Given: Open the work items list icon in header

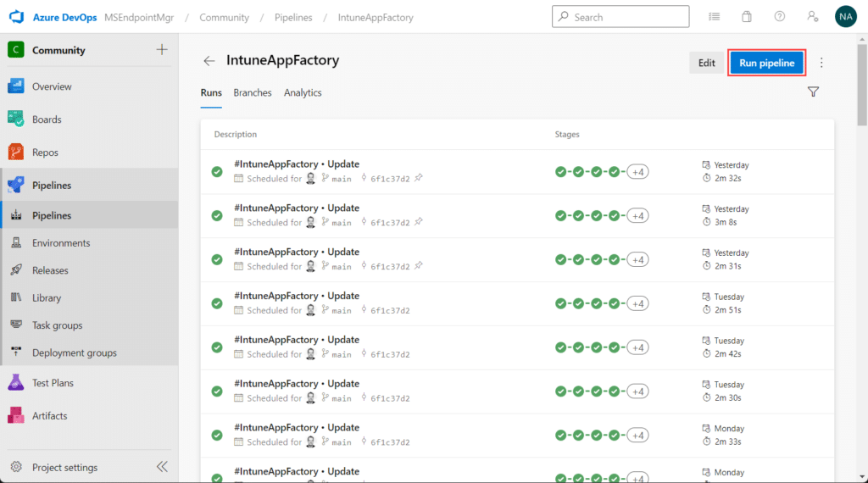Looking at the screenshot, I should tap(714, 17).
